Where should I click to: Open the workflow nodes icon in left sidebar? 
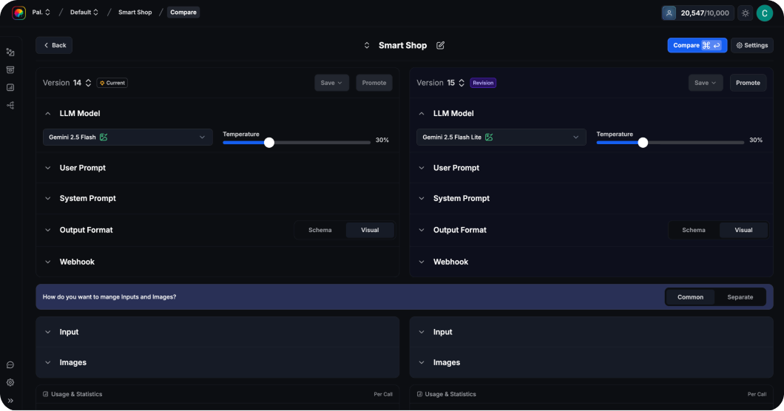(x=10, y=105)
